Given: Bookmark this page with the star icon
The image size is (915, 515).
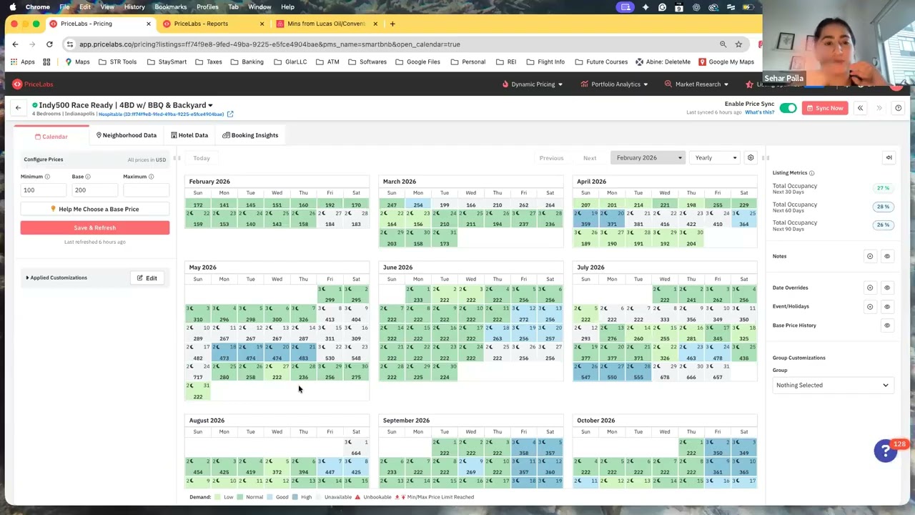Looking at the screenshot, I should [738, 44].
